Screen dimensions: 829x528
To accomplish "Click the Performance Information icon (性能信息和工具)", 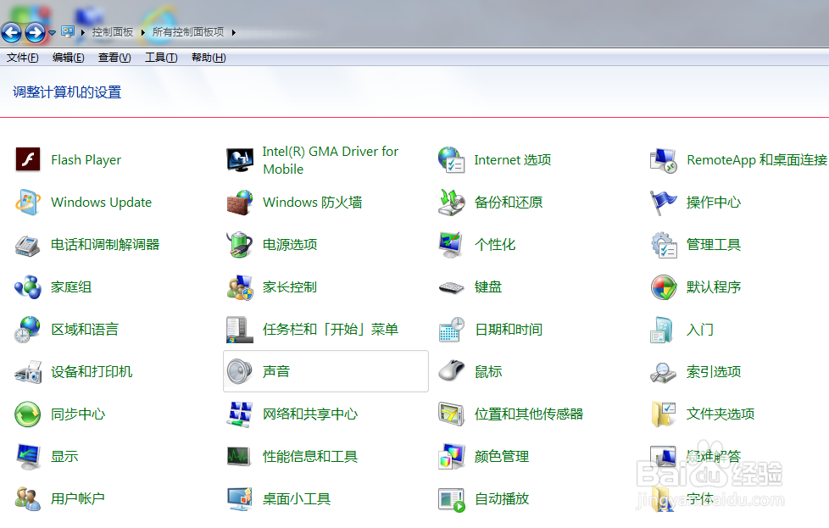I will coord(240,457).
